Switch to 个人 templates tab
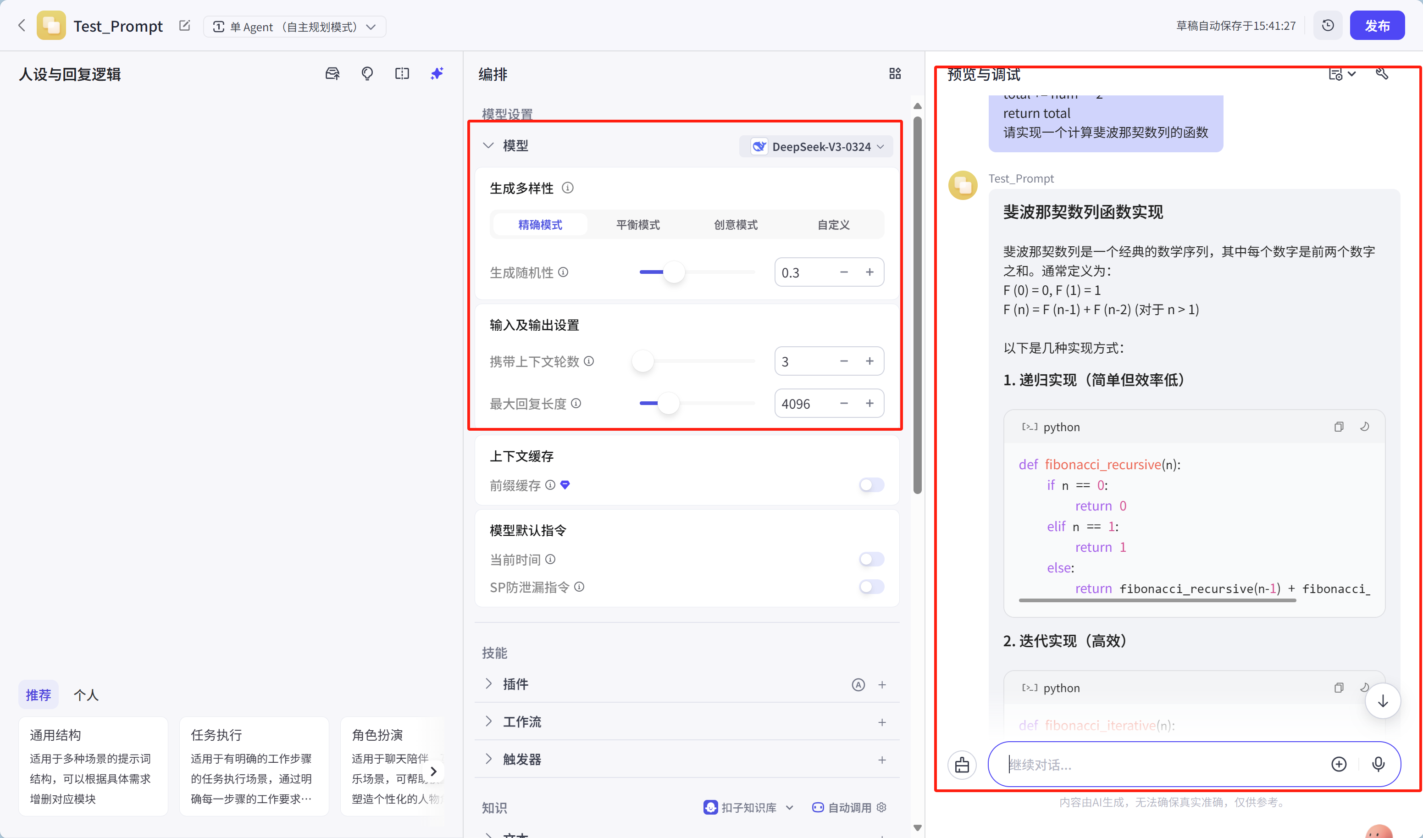1423x838 pixels. (x=86, y=694)
